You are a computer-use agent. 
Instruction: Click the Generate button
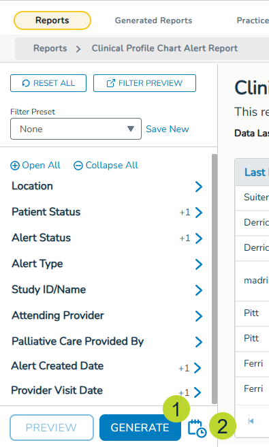140,428
